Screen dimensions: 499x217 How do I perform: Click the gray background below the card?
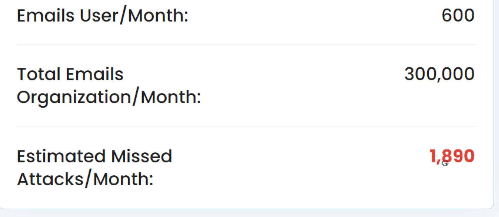point(246,213)
